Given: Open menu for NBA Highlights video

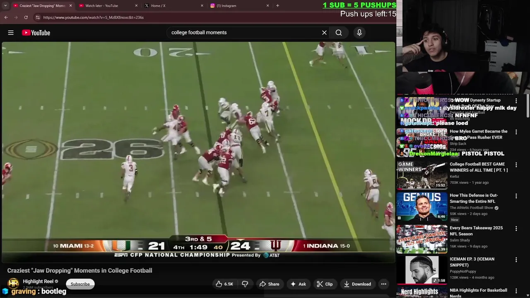Looking at the screenshot, I should (516, 291).
